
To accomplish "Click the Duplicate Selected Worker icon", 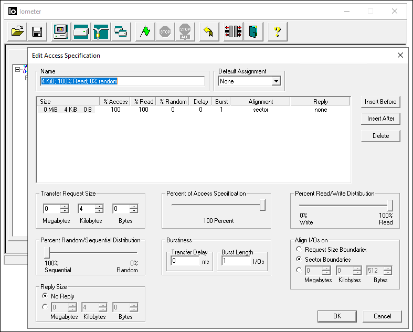I will pyautogui.click(x=121, y=31).
